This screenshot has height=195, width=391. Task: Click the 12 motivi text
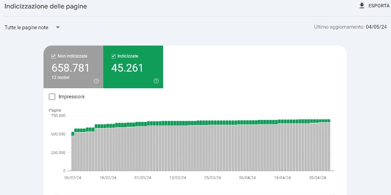(x=60, y=78)
